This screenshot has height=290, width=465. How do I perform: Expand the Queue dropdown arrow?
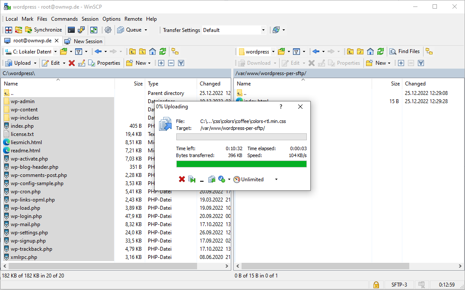click(146, 30)
